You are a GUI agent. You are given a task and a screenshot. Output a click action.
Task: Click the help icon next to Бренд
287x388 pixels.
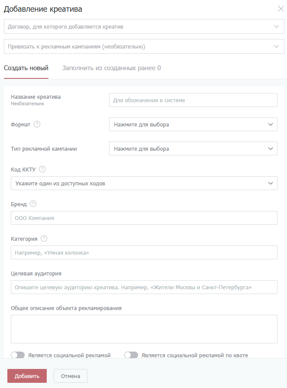click(33, 204)
